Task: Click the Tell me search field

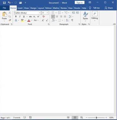Action: [x=94, y=8]
